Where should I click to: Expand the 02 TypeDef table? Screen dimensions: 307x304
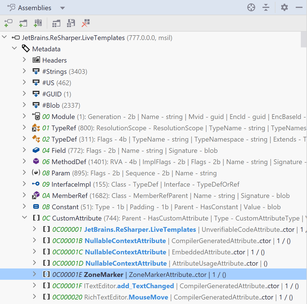coord(25,139)
